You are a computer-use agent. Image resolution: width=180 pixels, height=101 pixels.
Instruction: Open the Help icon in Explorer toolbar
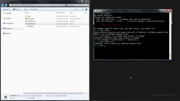(x=86, y=9)
